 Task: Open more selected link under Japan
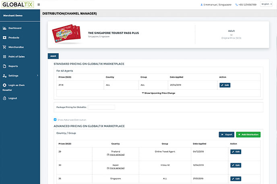click(117, 168)
